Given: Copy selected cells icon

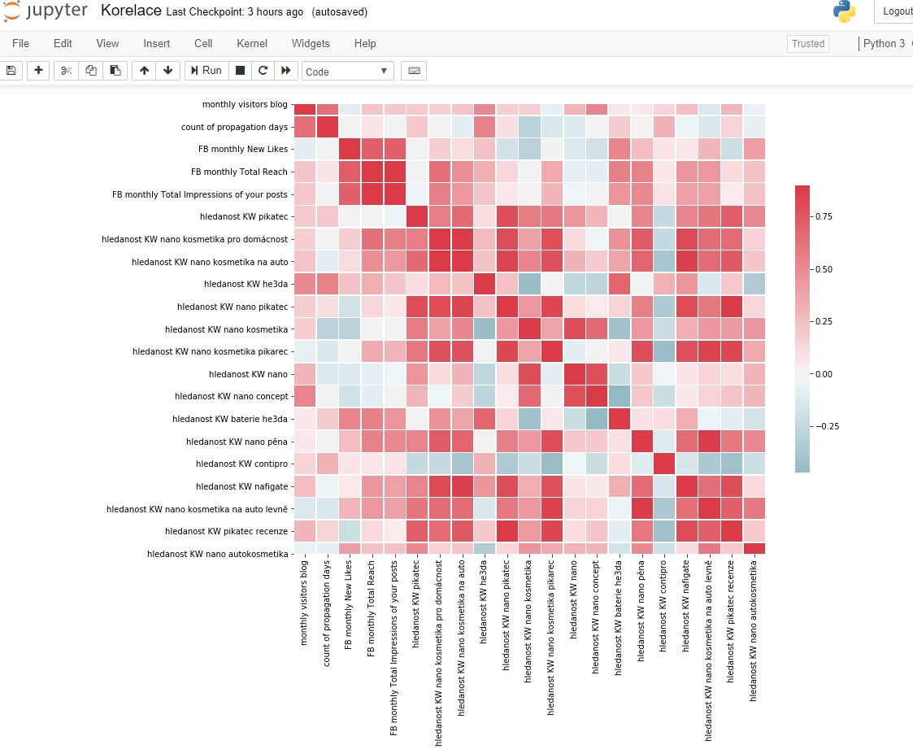Looking at the screenshot, I should tap(91, 71).
